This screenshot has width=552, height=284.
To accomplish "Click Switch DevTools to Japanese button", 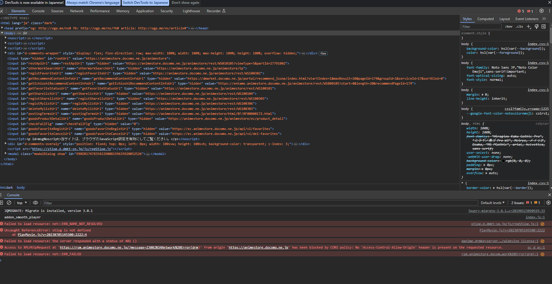I will click(145, 3).
